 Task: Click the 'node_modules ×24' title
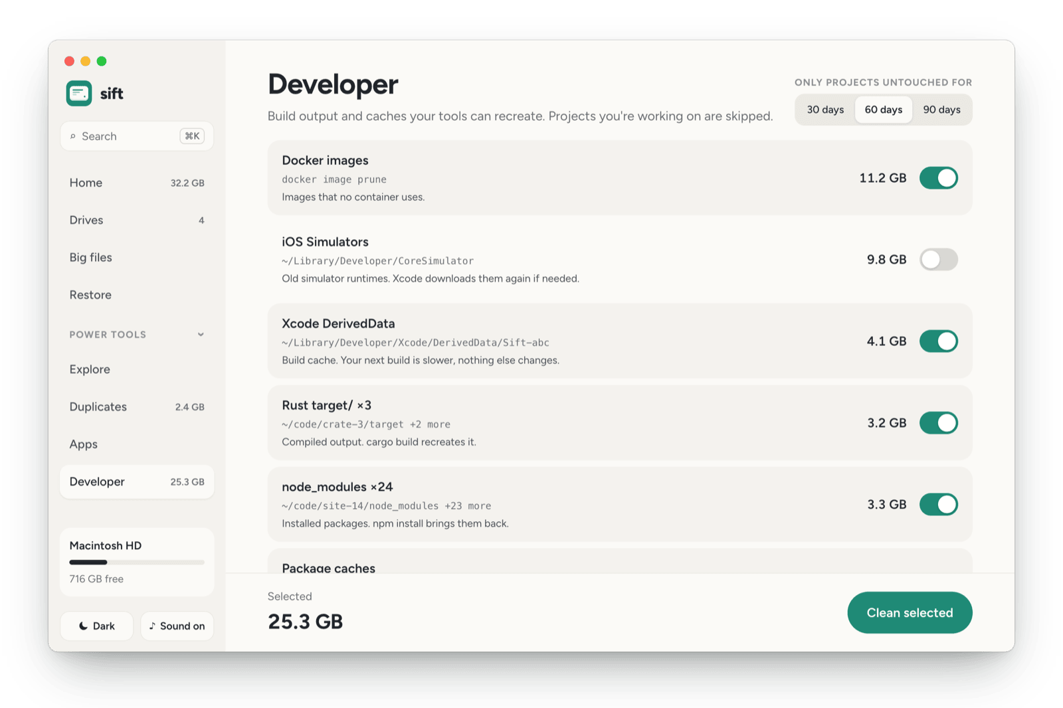(x=337, y=487)
